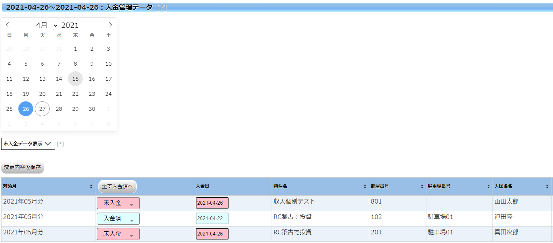This screenshot has height=243, width=553.
Task: Click the next month chevron on the calendar
Action: 110,24
